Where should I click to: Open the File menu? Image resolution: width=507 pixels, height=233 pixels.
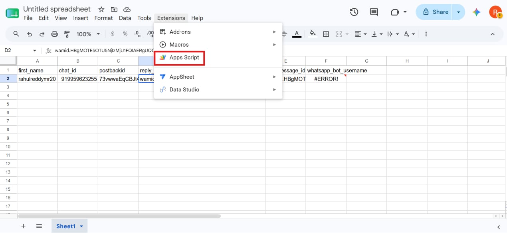(x=28, y=18)
